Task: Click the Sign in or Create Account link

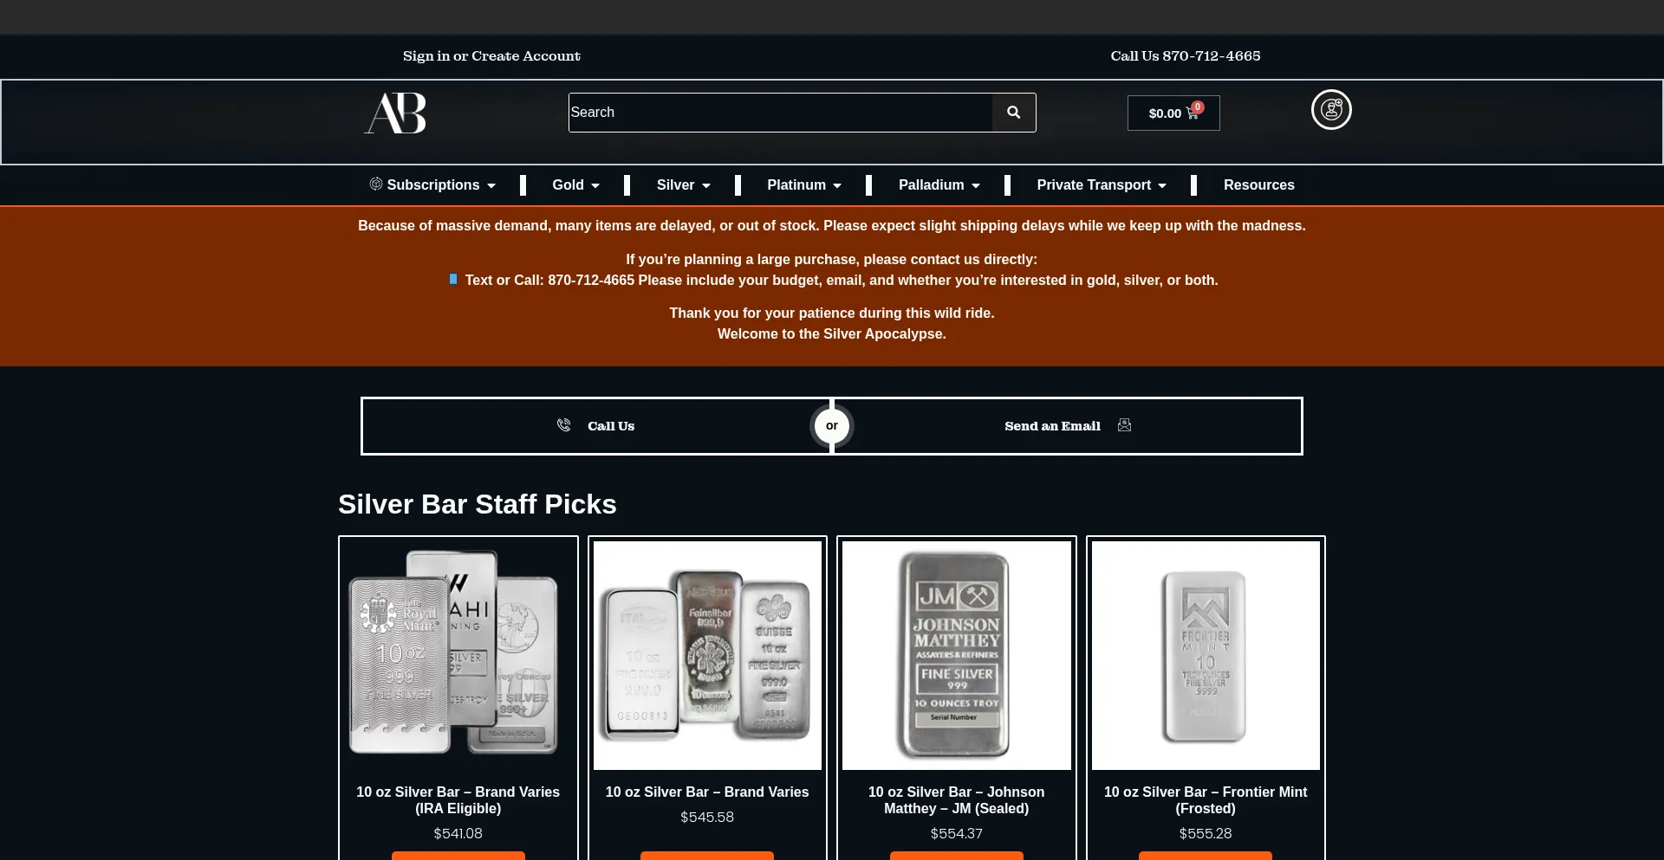Action: pyautogui.click(x=491, y=56)
